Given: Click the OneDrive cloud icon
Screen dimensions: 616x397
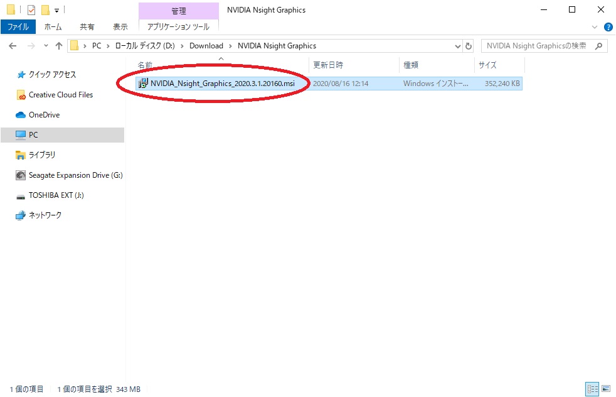Looking at the screenshot, I should pyautogui.click(x=21, y=115).
